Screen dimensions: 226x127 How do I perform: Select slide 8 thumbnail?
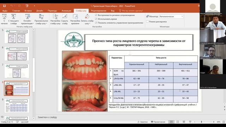coord(17,89)
